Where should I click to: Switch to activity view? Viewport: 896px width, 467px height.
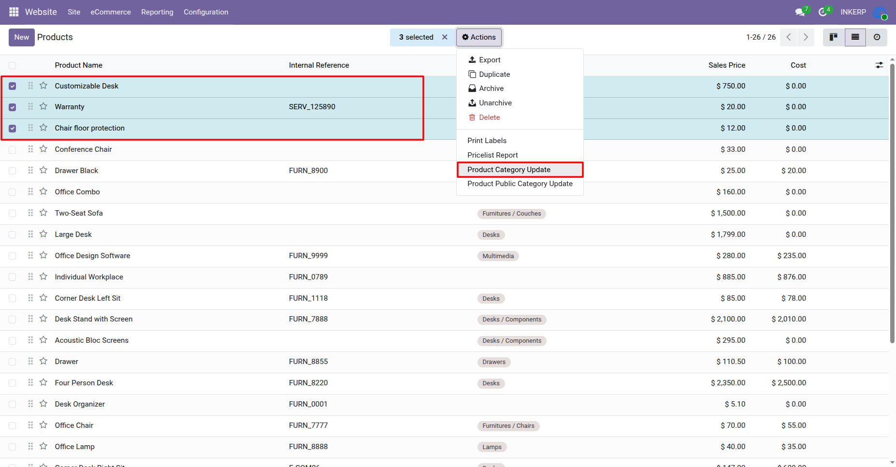coord(877,37)
